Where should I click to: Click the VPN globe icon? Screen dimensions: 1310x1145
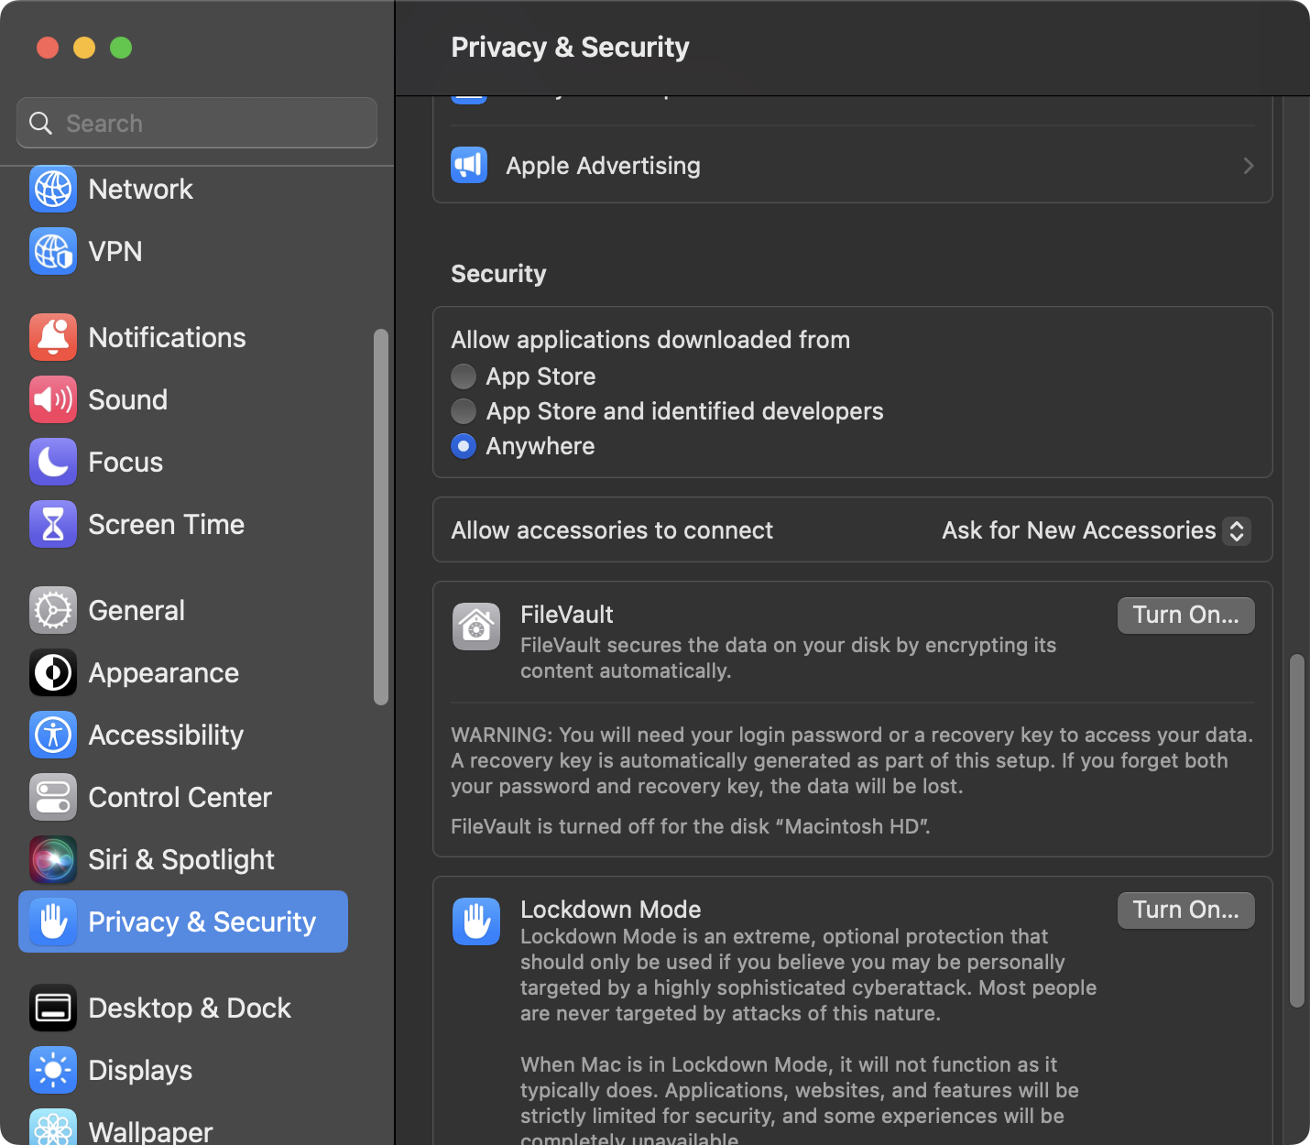point(53,252)
